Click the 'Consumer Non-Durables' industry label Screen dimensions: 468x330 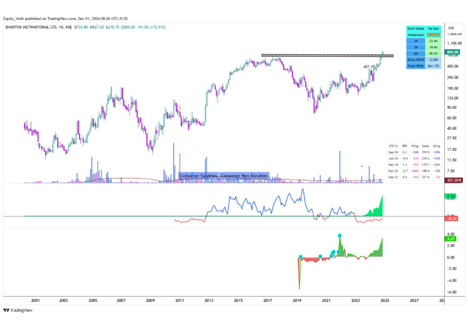coord(244,176)
